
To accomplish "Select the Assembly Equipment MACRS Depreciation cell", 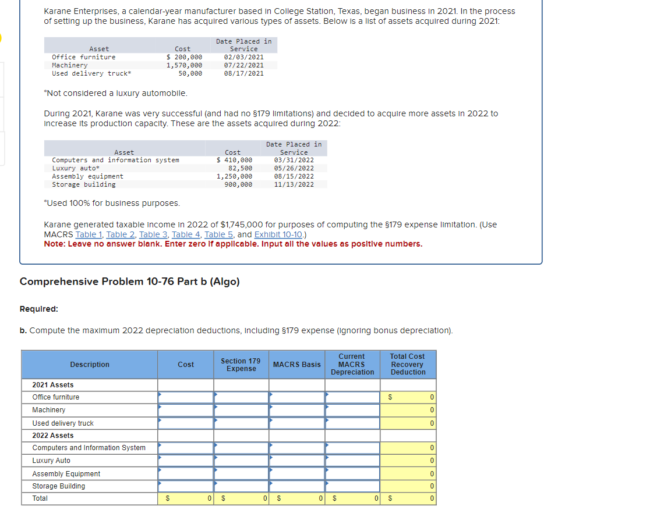I will (x=352, y=473).
